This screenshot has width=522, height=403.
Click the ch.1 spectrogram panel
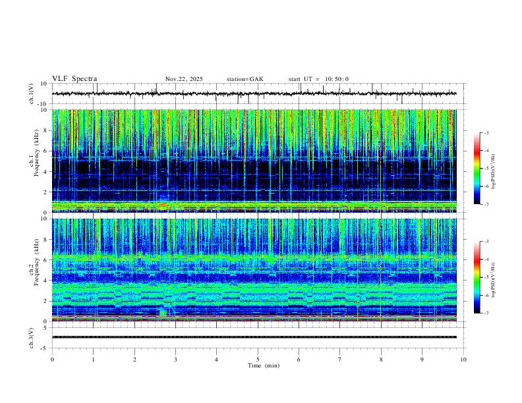click(x=254, y=161)
